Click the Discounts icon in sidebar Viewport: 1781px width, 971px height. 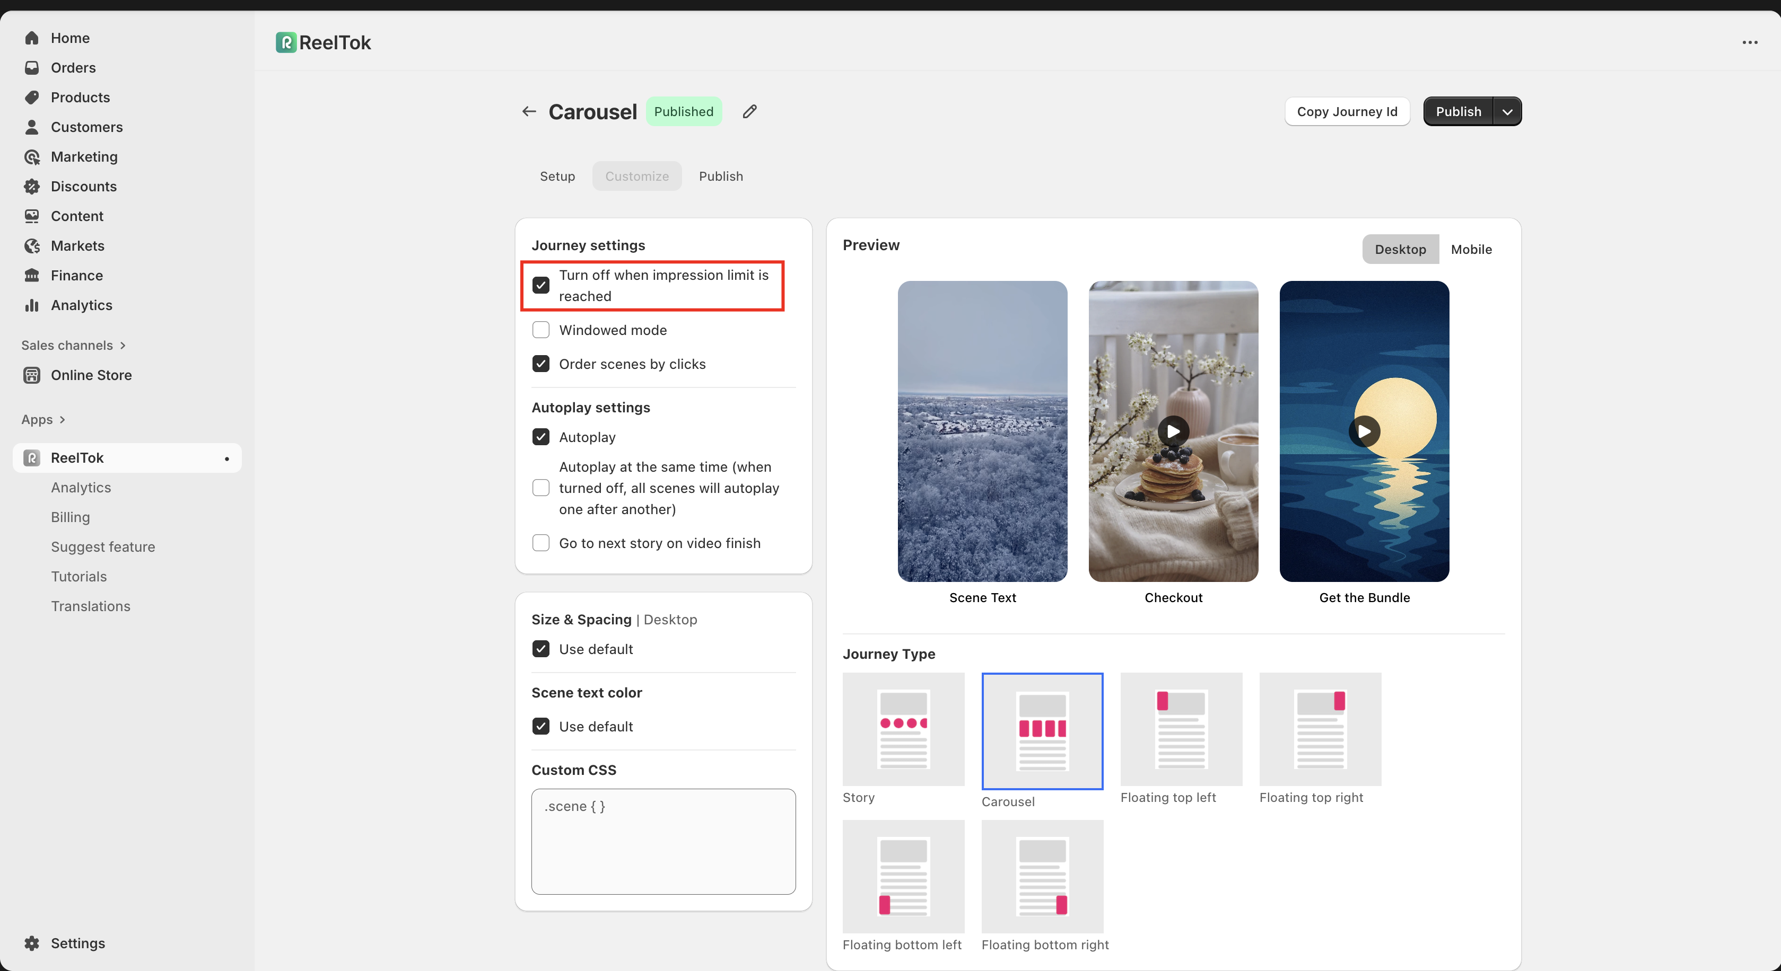32,187
